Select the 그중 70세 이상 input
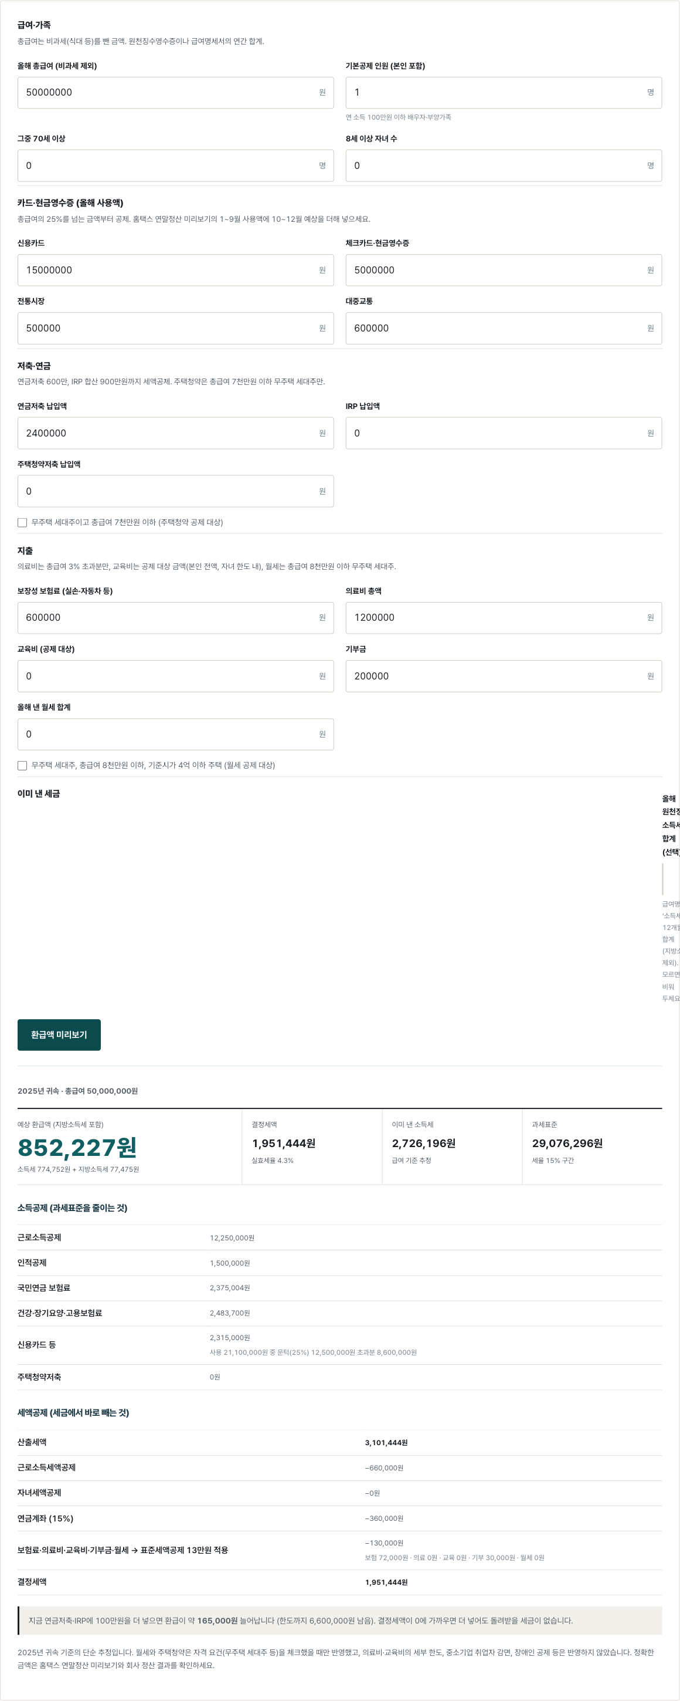This screenshot has height=1701, width=680. click(x=175, y=165)
